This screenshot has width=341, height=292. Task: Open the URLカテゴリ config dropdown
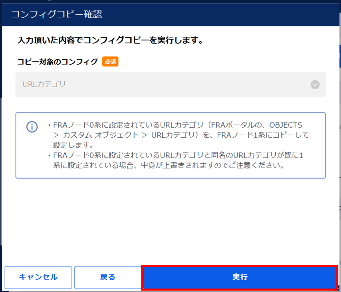(171, 84)
